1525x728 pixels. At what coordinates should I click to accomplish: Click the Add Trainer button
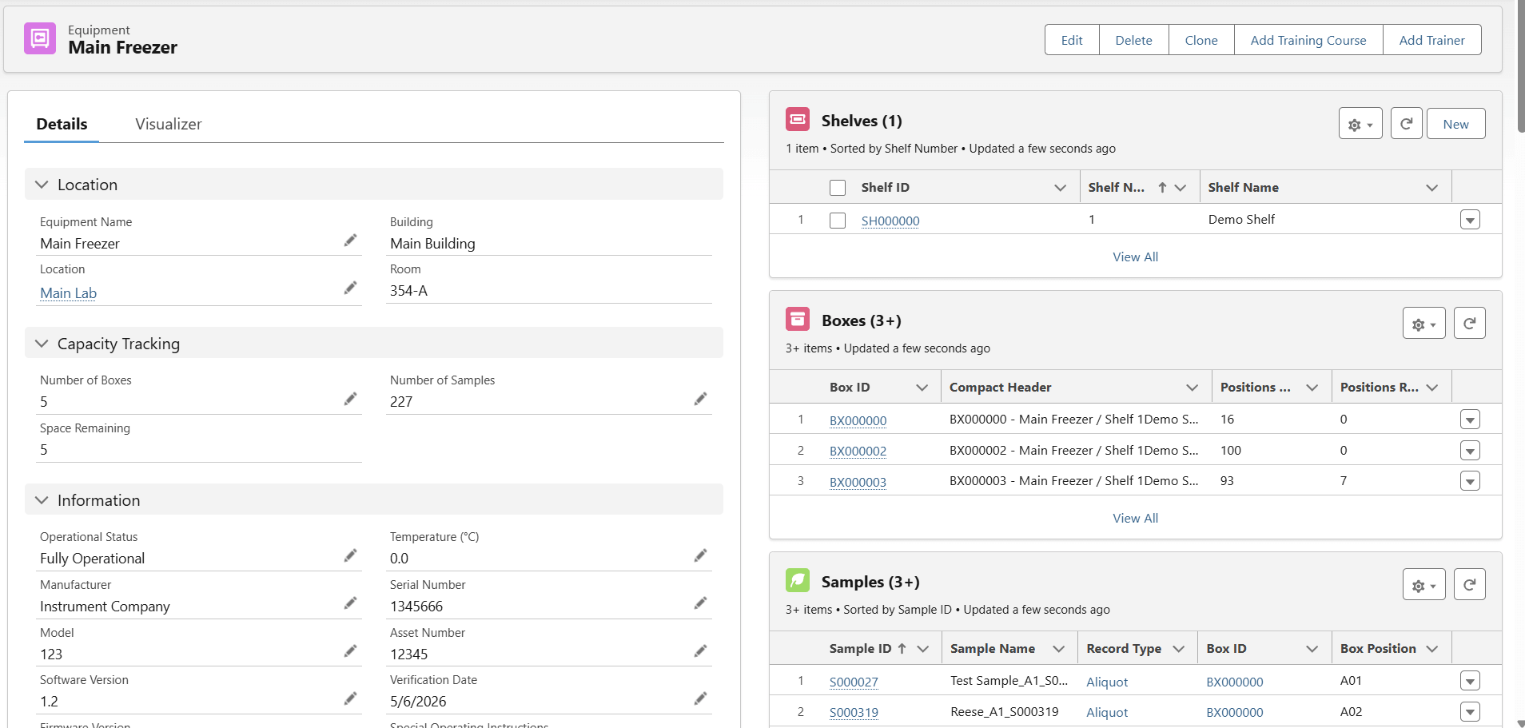point(1432,40)
